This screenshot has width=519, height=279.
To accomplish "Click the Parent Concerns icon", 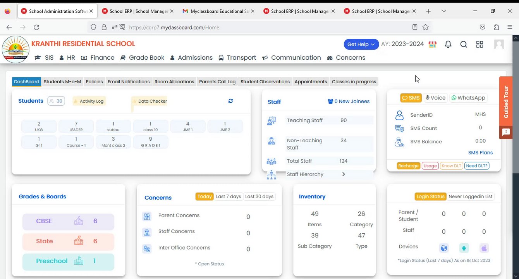I will [147, 216].
